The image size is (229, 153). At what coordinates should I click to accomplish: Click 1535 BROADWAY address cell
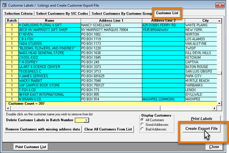[x=163, y=30]
